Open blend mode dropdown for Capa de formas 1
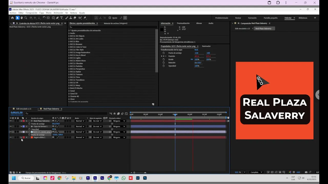 pyautogui.click(x=80, y=126)
